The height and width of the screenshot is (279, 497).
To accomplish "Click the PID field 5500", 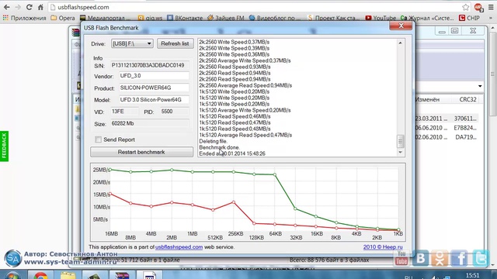I will pyautogui.click(x=174, y=112).
